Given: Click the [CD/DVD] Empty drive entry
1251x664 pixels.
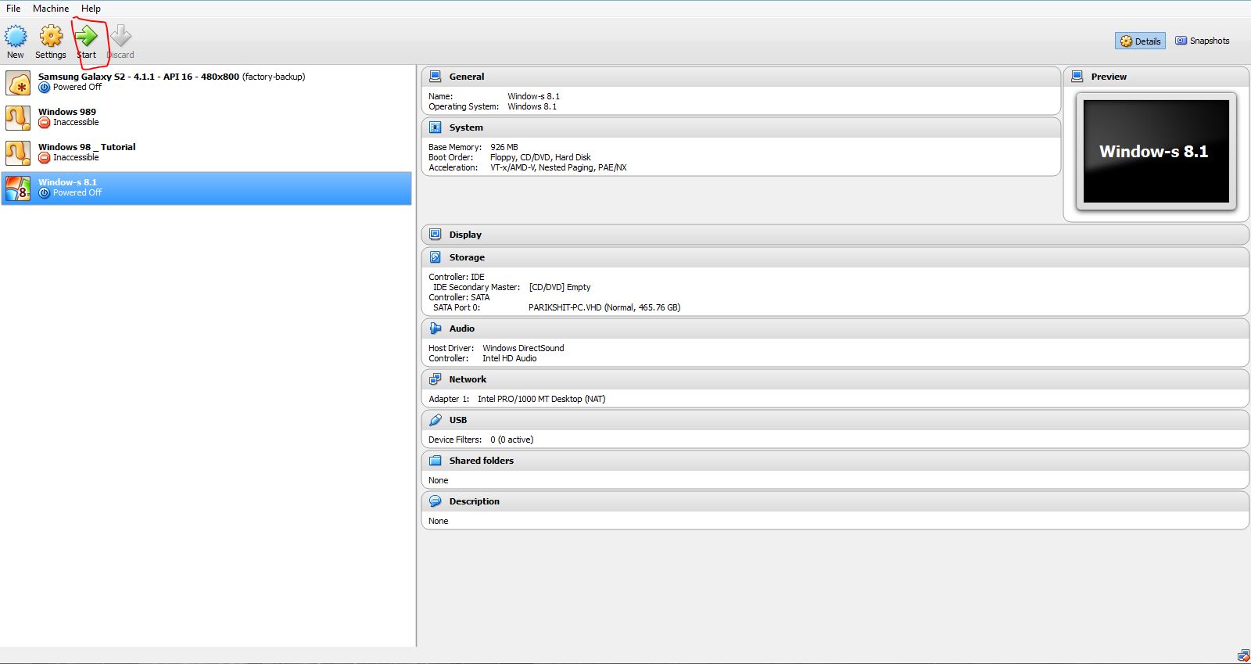Looking at the screenshot, I should tap(560, 287).
